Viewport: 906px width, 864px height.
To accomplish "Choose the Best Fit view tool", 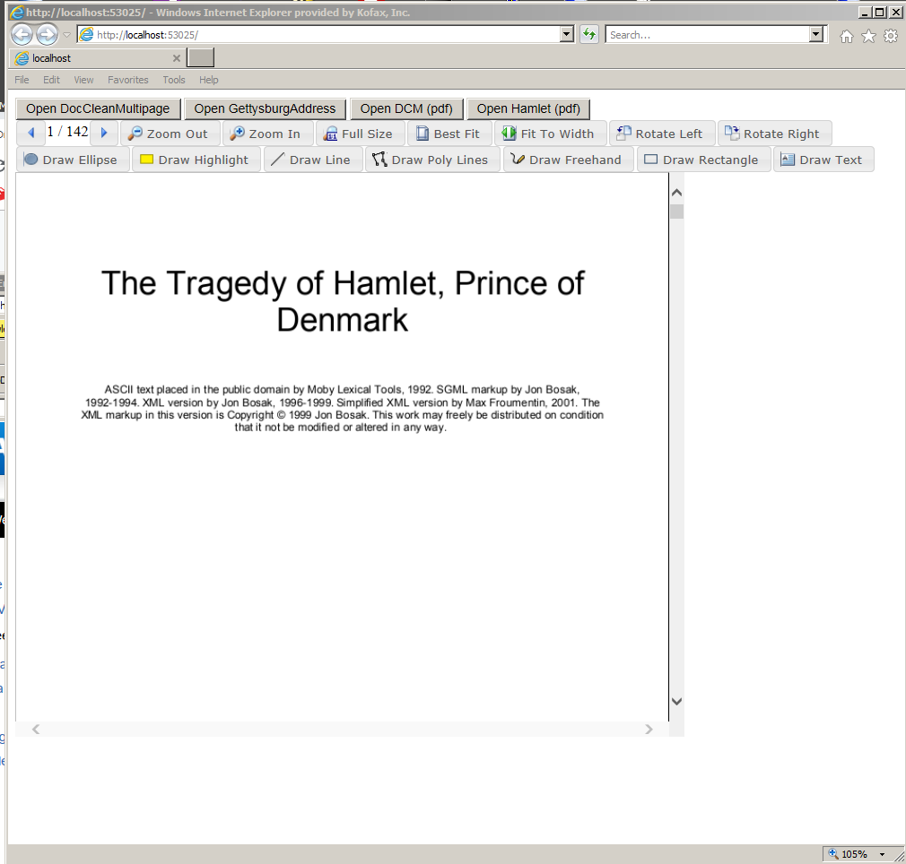I will coord(449,134).
